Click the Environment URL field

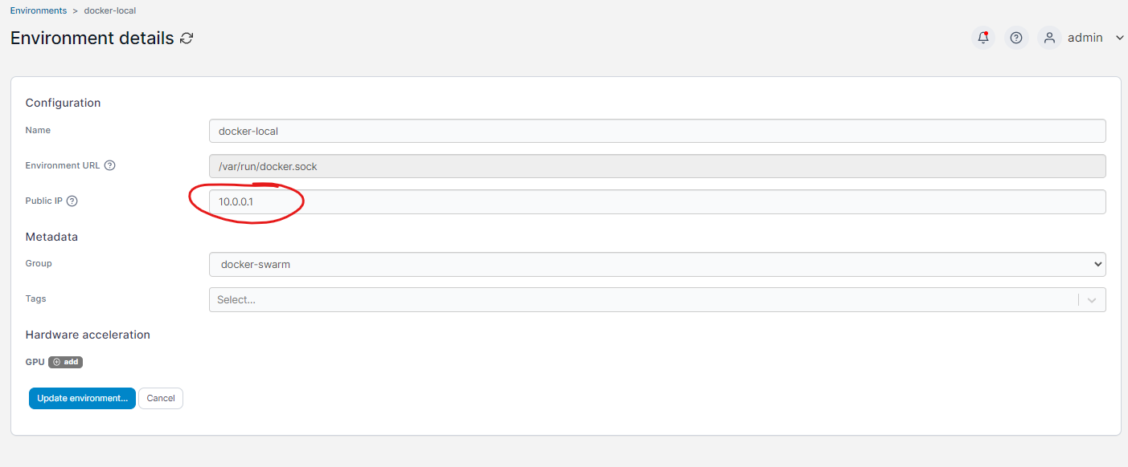pos(657,165)
